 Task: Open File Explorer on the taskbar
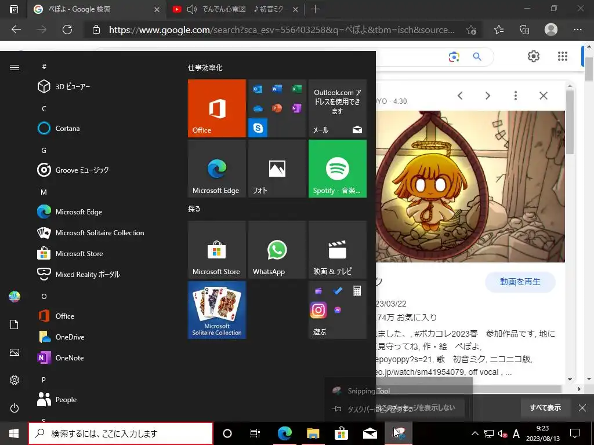(313, 433)
